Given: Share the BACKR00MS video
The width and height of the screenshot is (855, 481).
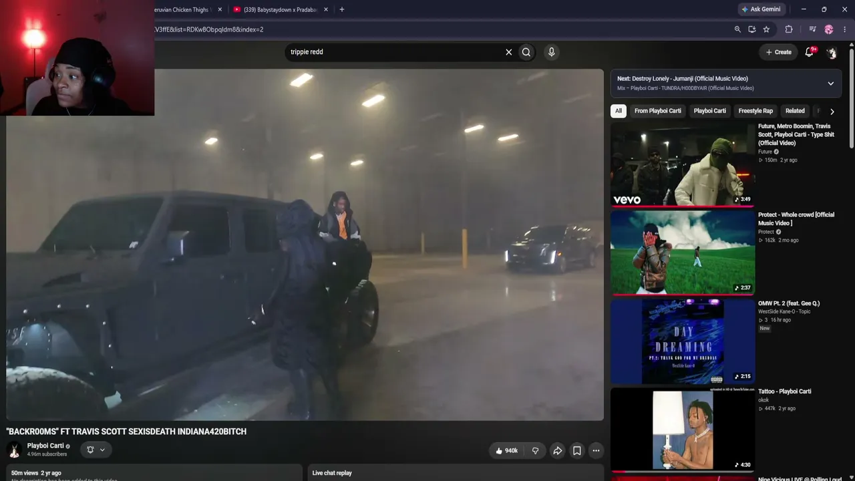Looking at the screenshot, I should [557, 451].
